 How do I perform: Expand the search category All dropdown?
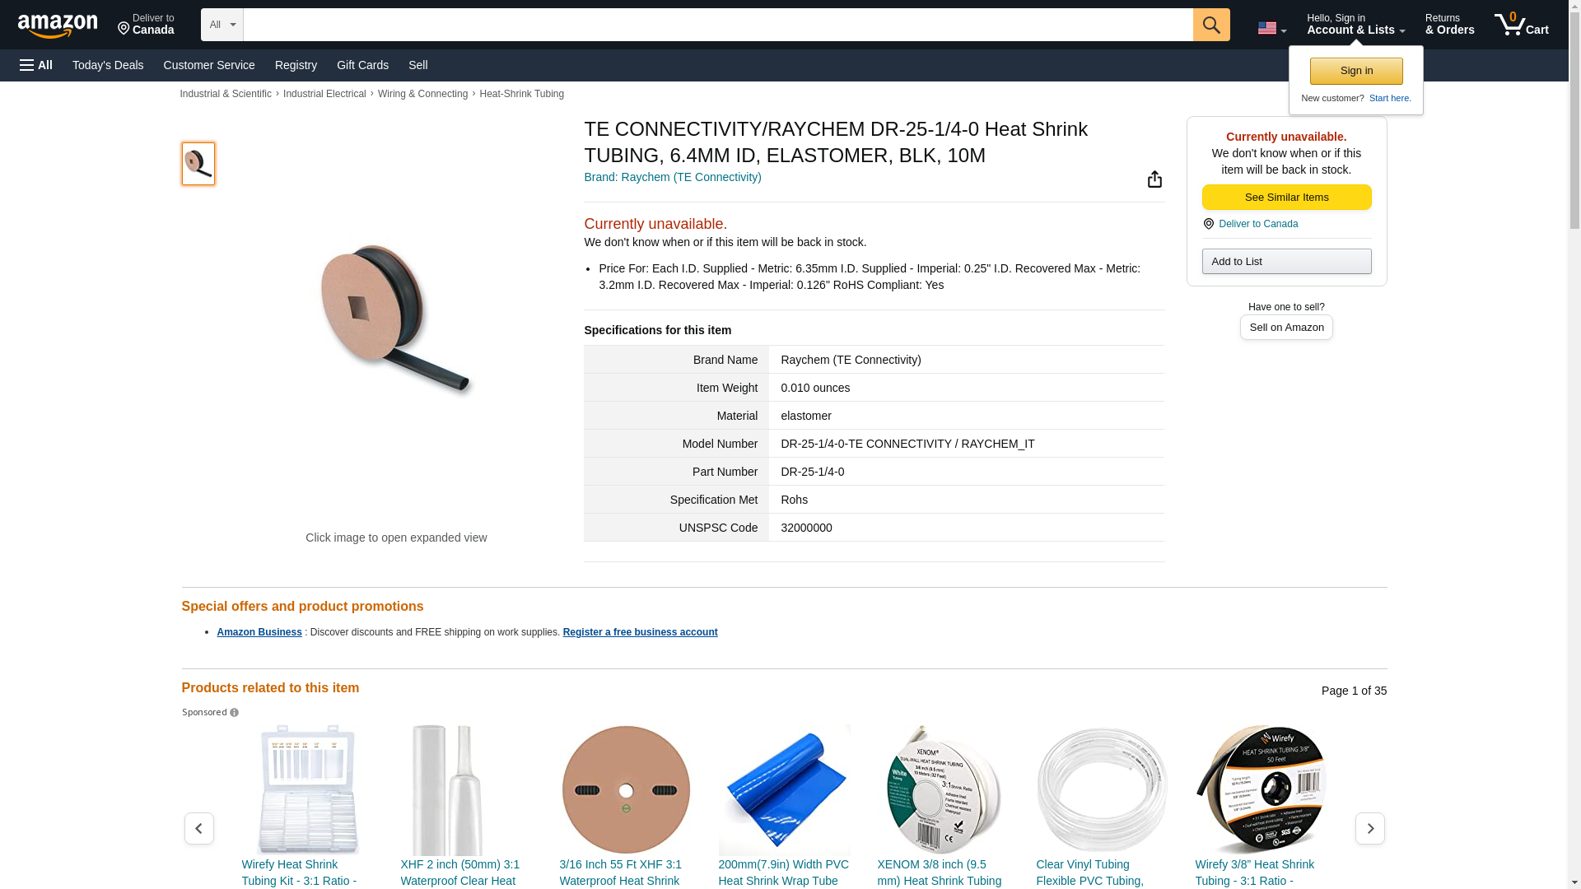[222, 25]
